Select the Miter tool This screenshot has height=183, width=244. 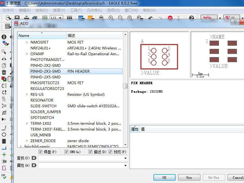pos(4,113)
